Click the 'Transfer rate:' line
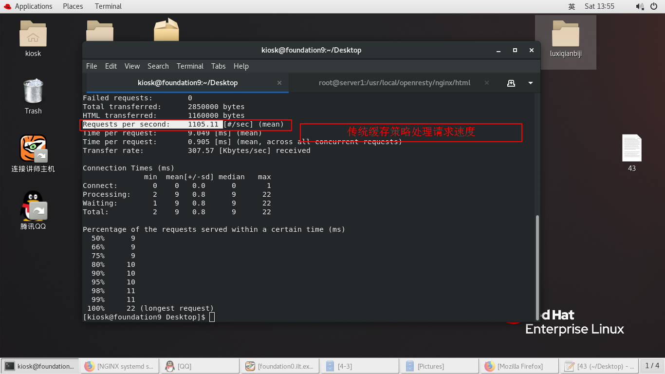Image resolution: width=665 pixels, height=374 pixels. click(197, 150)
